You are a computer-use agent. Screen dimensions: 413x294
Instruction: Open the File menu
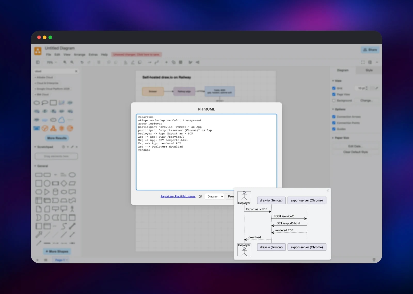pyautogui.click(x=48, y=55)
